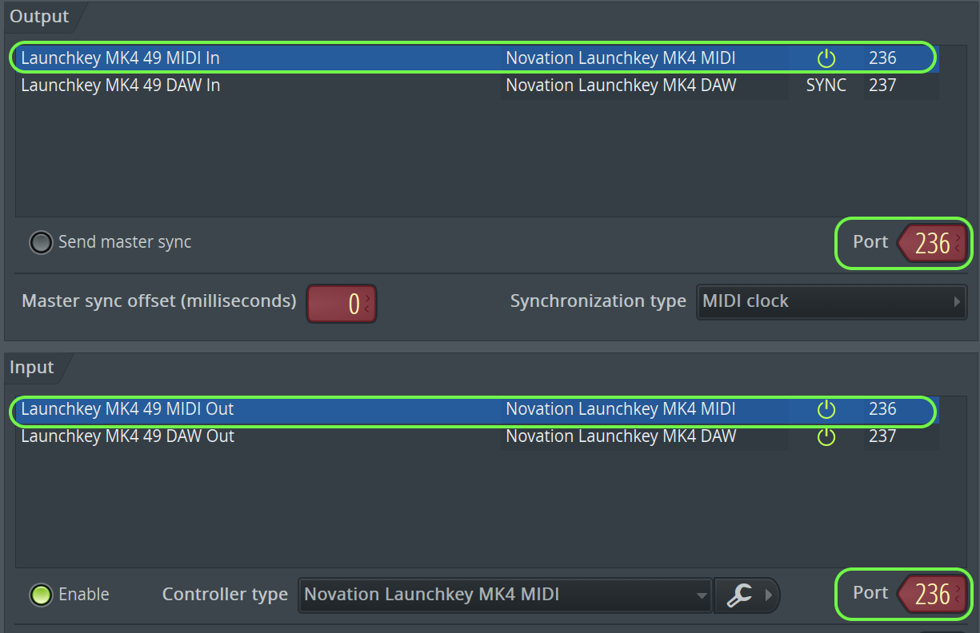Click SYNC indicator for Launchkey MK4 49 DAW In
The width and height of the screenshot is (980, 633).
point(826,86)
